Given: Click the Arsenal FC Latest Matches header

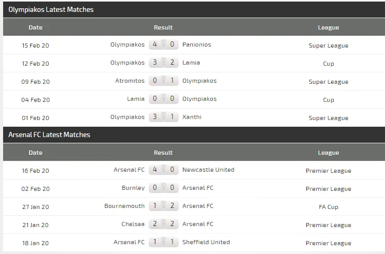Looking at the screenshot, I should 49,135.
